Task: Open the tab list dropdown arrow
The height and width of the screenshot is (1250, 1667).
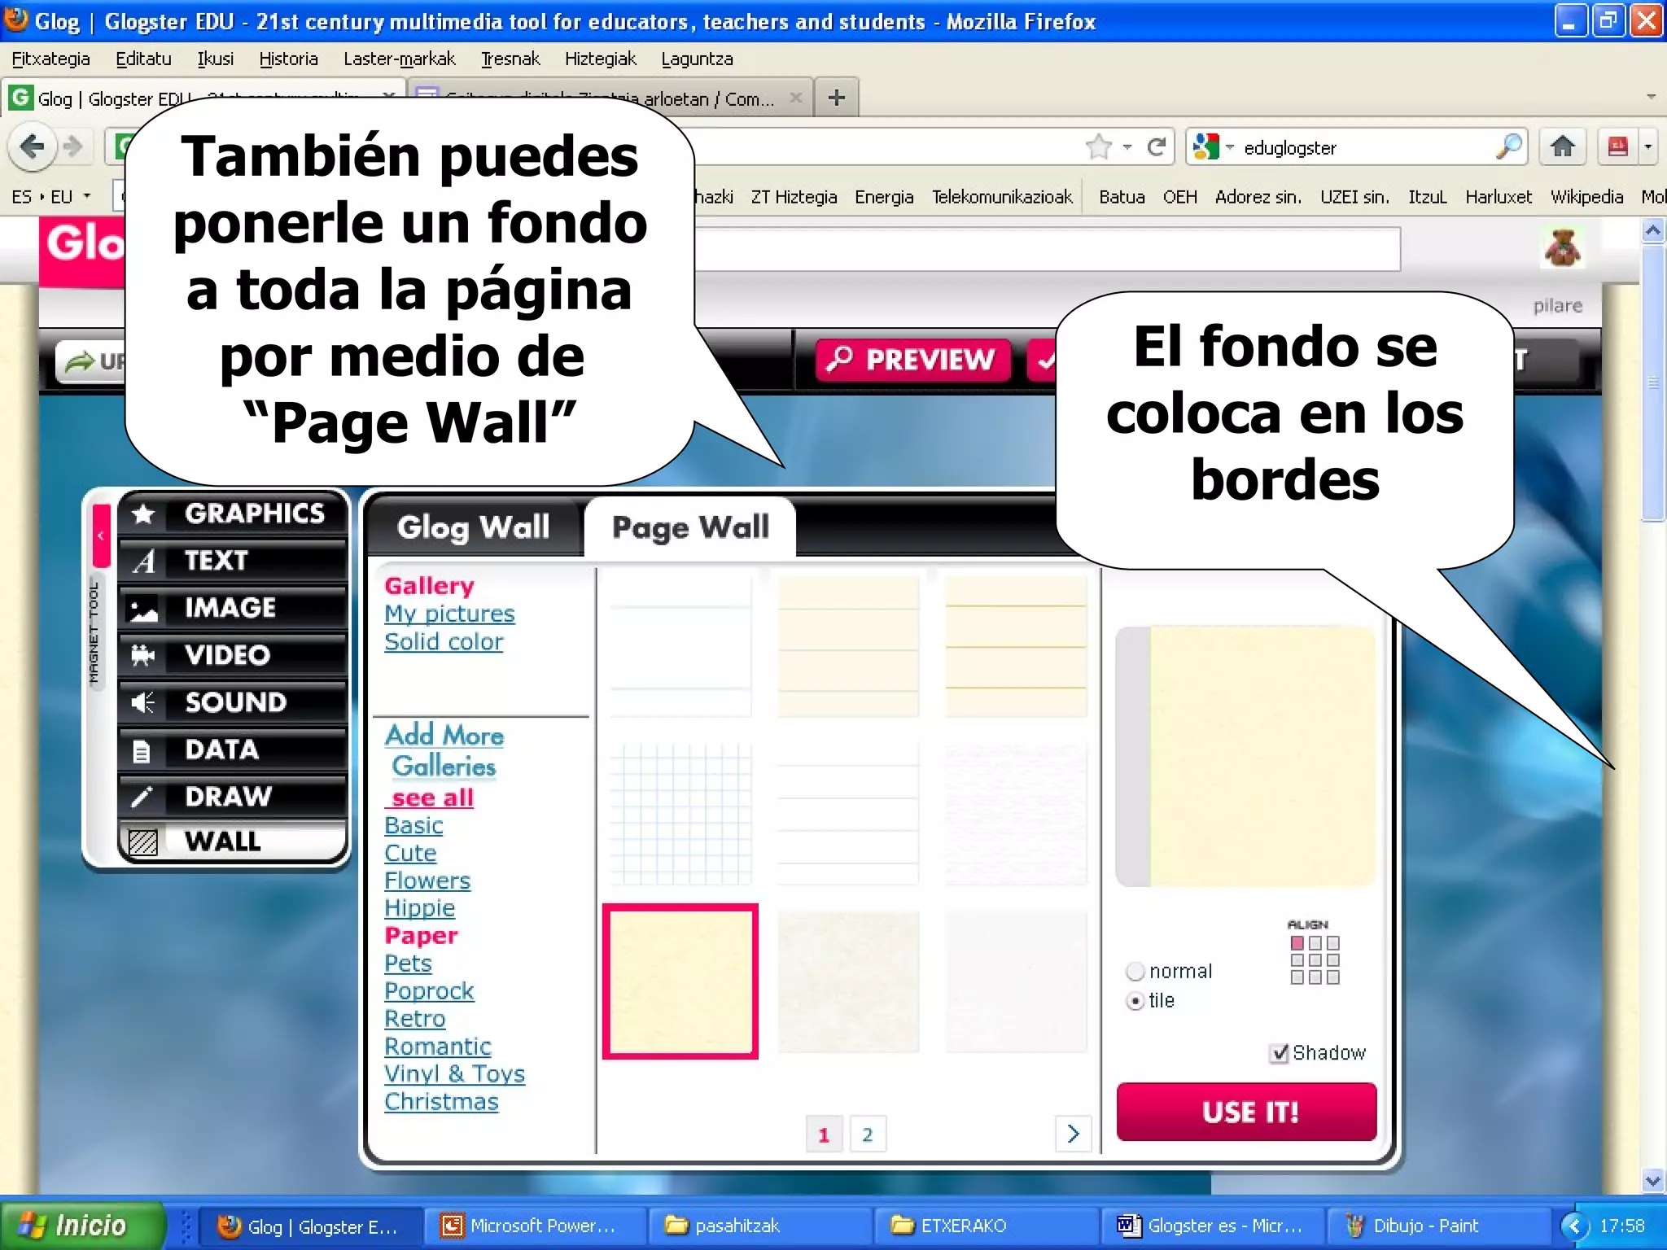Action: (x=1651, y=97)
